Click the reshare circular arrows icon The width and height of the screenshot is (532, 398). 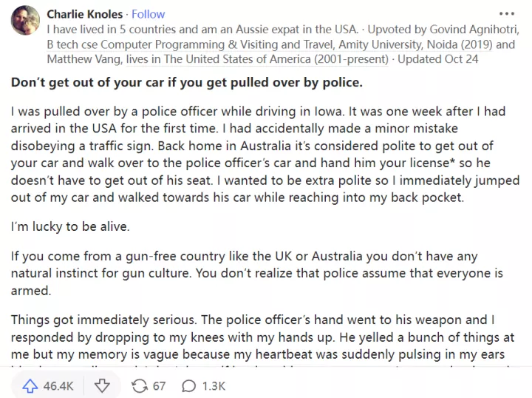[x=139, y=385]
